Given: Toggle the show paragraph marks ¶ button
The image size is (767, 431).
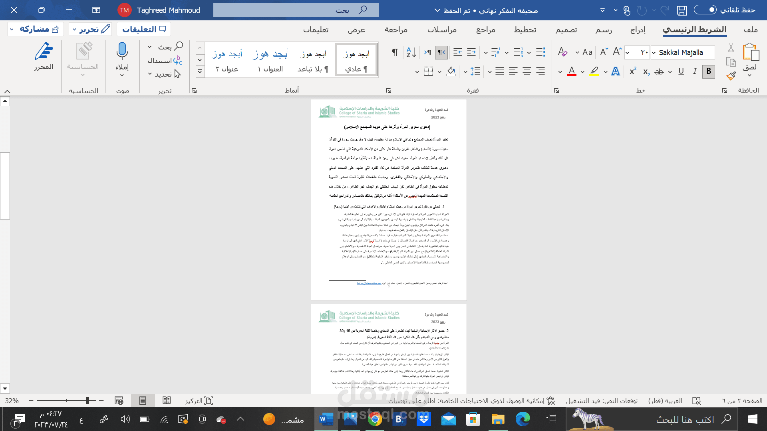Looking at the screenshot, I should (395, 52).
